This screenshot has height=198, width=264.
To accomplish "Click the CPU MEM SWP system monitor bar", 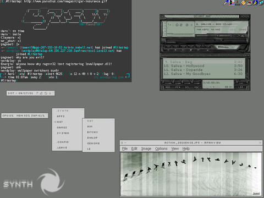I will click(x=24, y=116).
